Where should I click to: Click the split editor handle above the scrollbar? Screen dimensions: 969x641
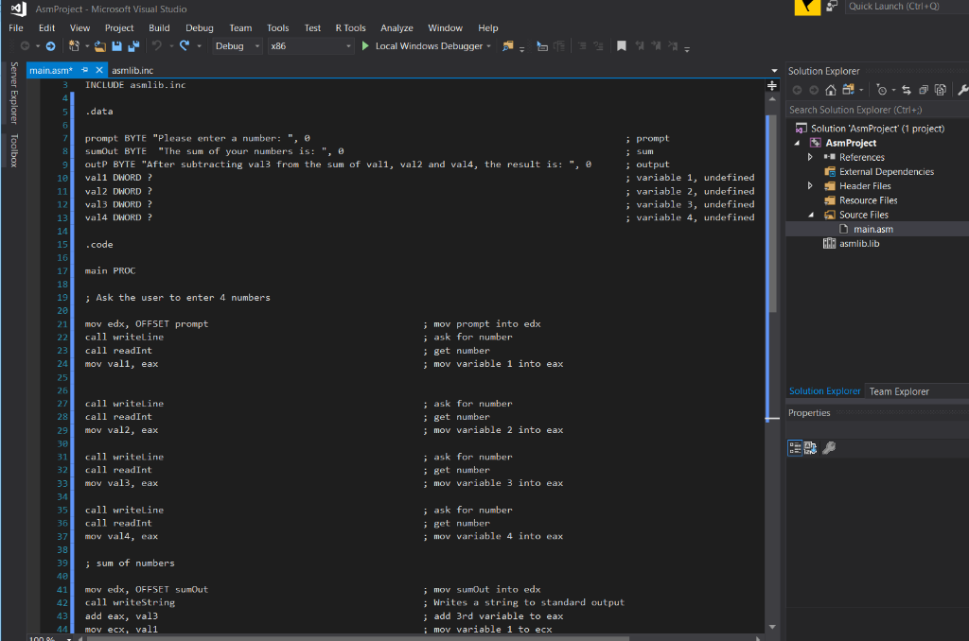pos(772,85)
